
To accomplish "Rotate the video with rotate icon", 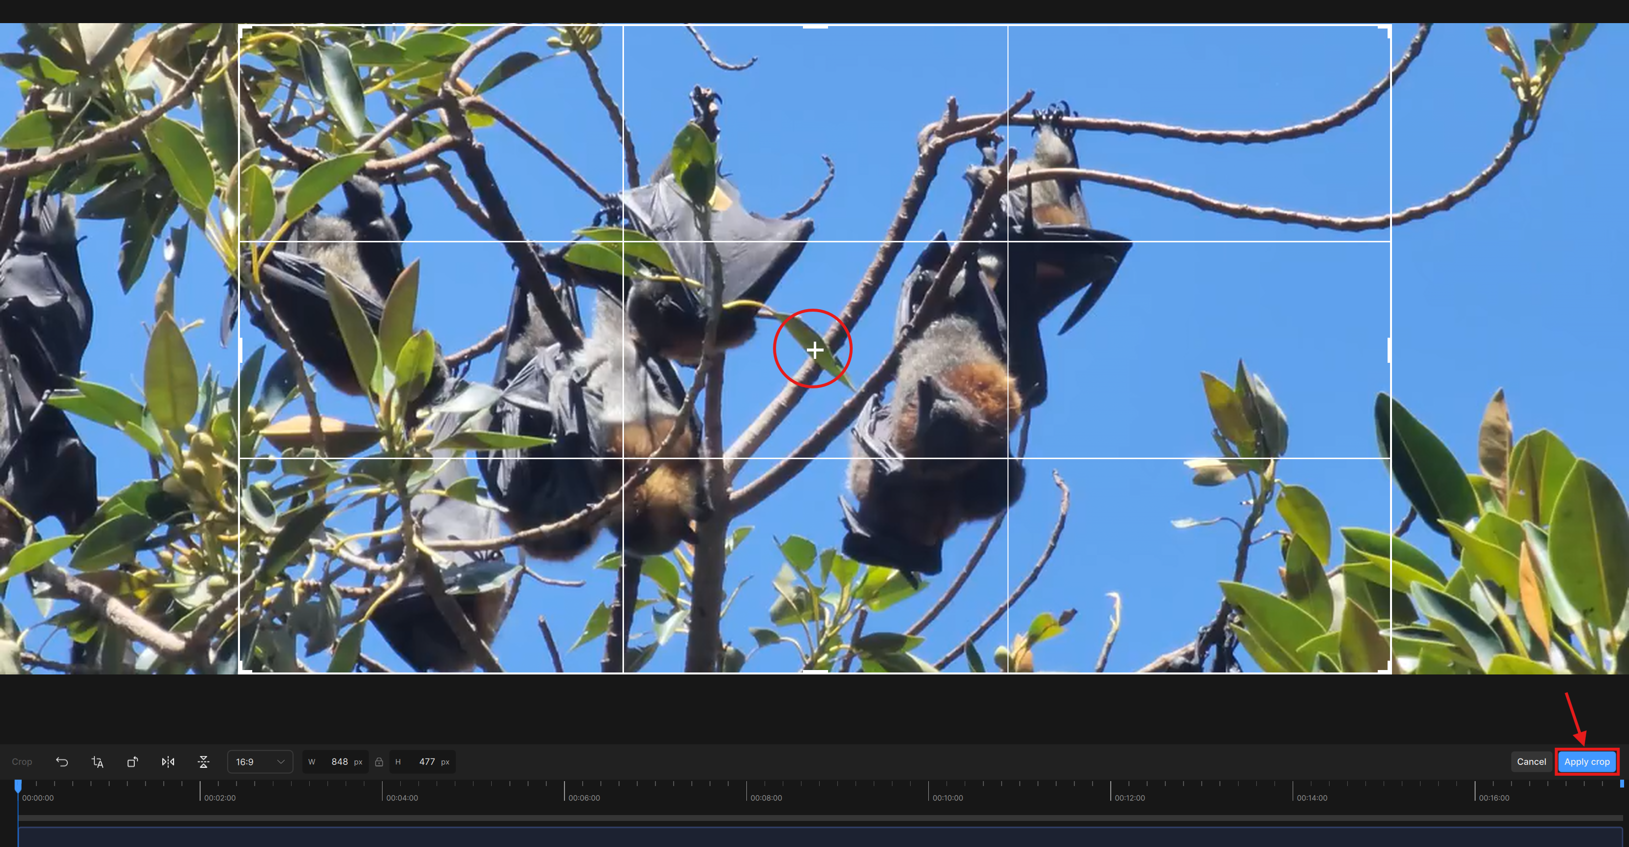I will click(x=132, y=761).
